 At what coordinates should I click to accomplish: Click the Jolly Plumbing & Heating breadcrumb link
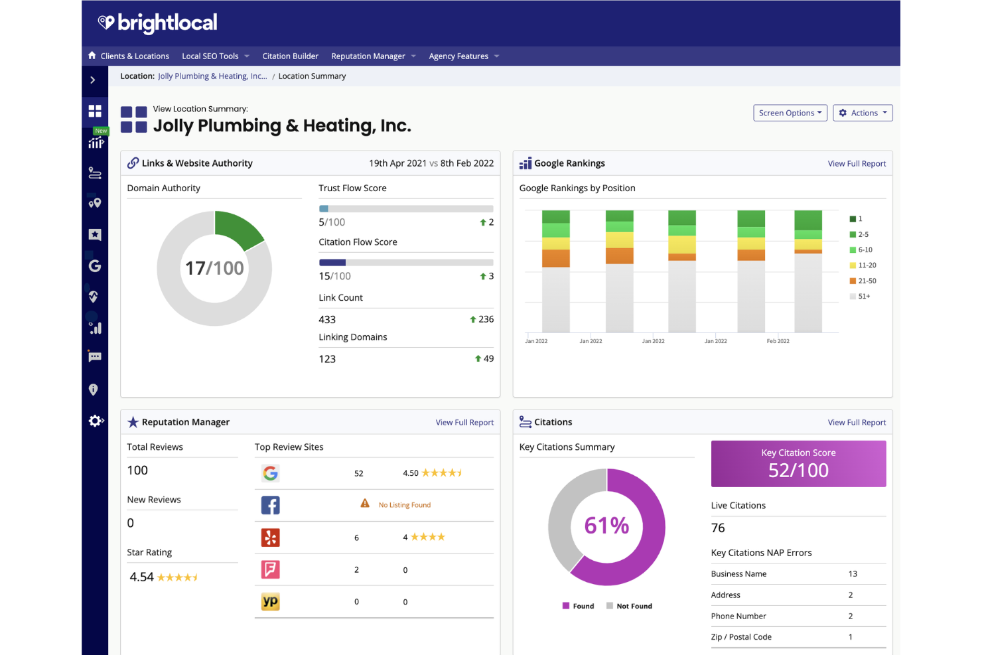coord(212,76)
